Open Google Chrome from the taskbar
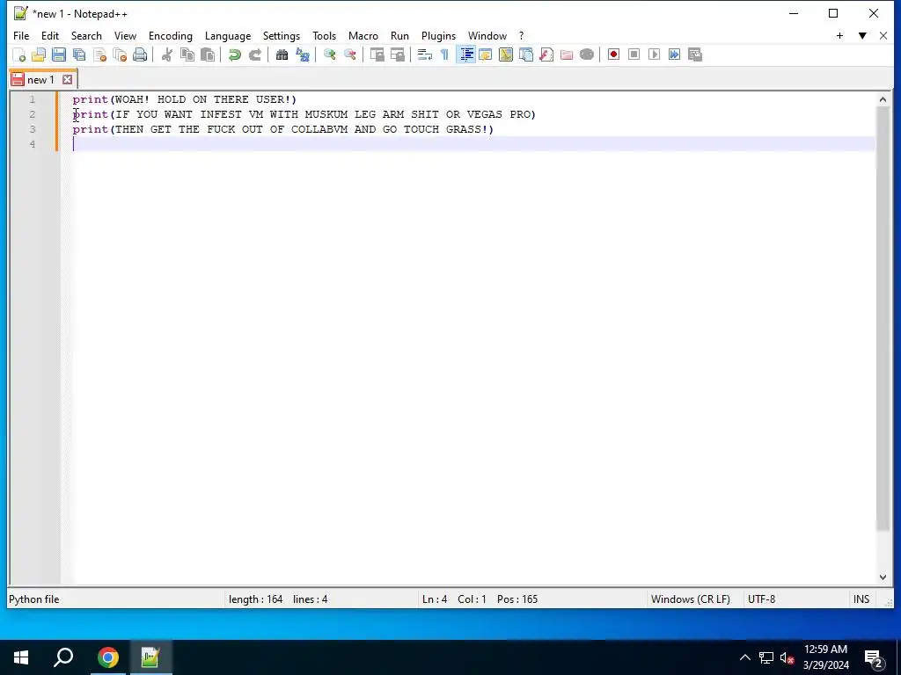 [108, 657]
